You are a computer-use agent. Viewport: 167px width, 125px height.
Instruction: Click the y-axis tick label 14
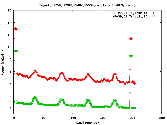[9, 23]
